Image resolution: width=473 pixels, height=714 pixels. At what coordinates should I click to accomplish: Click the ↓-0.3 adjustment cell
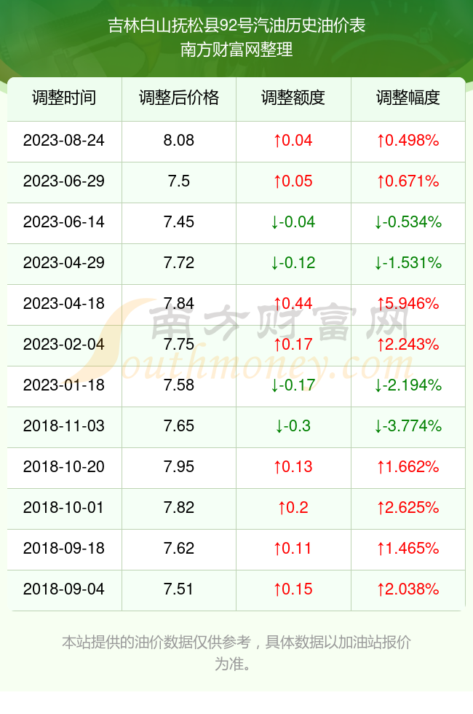[x=293, y=425]
